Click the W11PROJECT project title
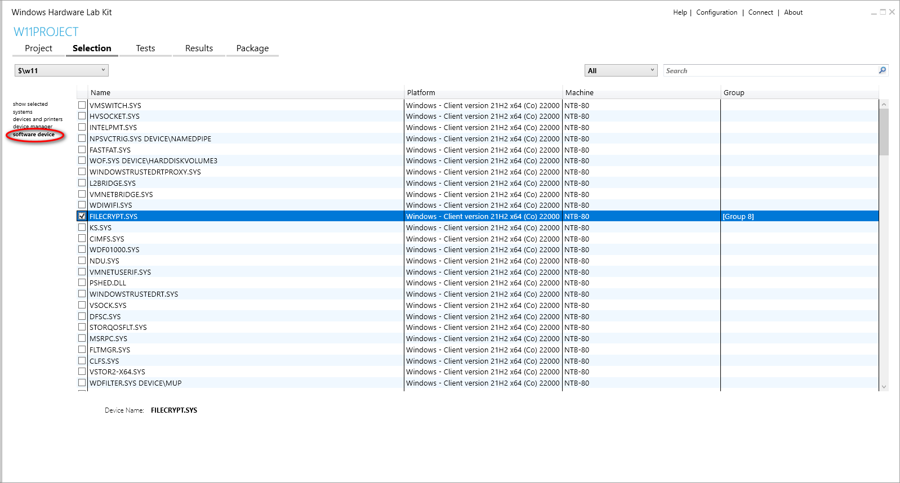 46,32
